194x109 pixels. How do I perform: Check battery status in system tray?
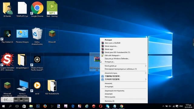(x=167, y=106)
